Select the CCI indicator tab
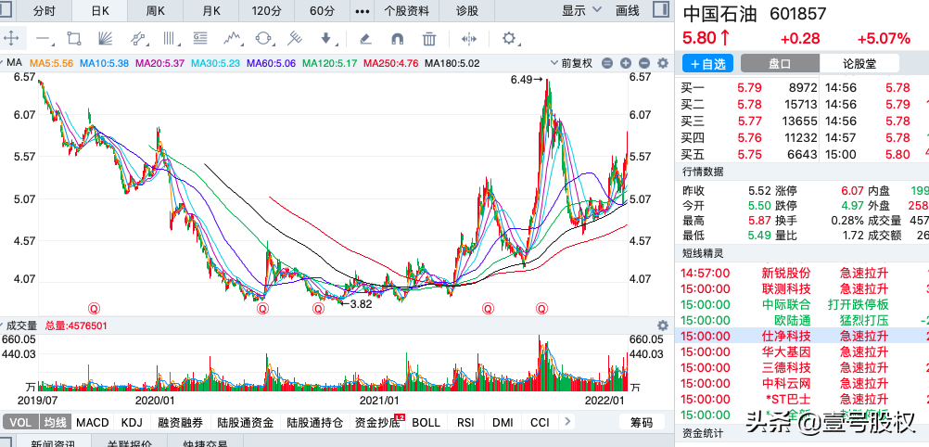 tap(540, 422)
